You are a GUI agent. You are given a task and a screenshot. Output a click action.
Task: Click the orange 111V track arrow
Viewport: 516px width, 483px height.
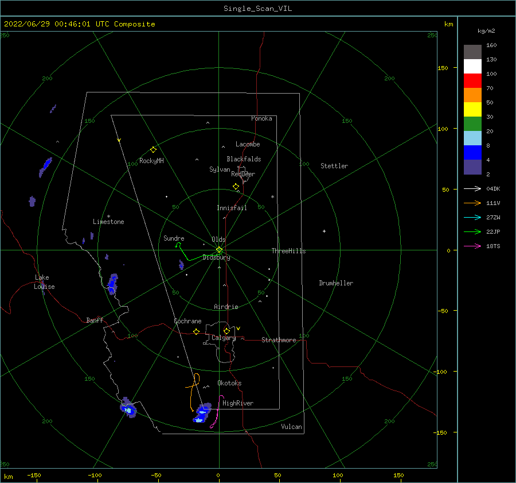click(x=472, y=203)
